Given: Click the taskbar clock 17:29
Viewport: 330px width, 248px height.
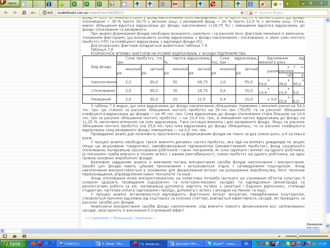Looking at the screenshot, I should (322, 244).
